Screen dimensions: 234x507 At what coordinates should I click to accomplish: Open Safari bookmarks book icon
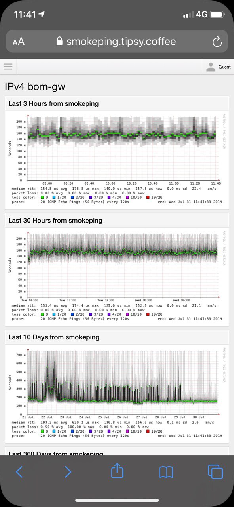pos(166,471)
